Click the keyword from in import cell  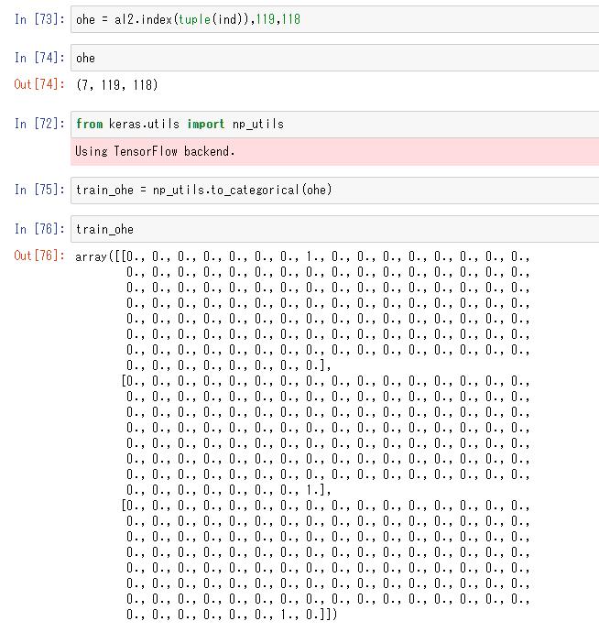pos(90,124)
